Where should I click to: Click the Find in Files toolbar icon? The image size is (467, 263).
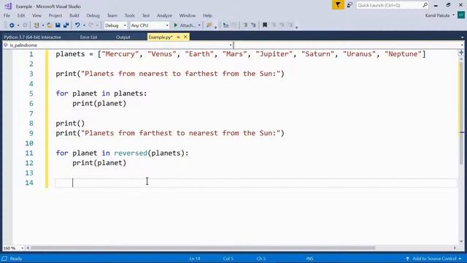click(x=209, y=26)
